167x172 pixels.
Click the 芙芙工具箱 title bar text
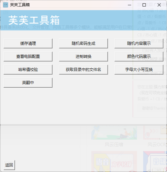coord(20,5)
